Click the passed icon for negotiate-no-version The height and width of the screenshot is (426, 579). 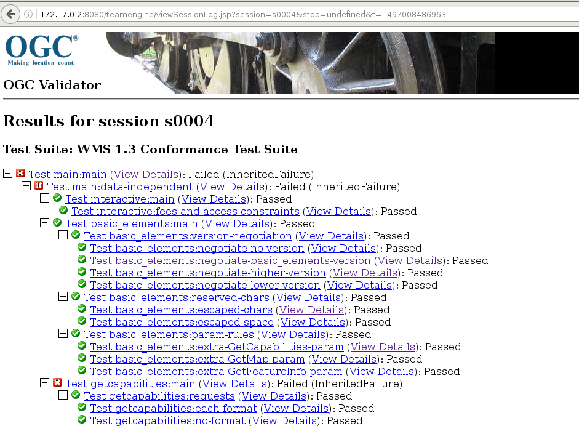[82, 247]
